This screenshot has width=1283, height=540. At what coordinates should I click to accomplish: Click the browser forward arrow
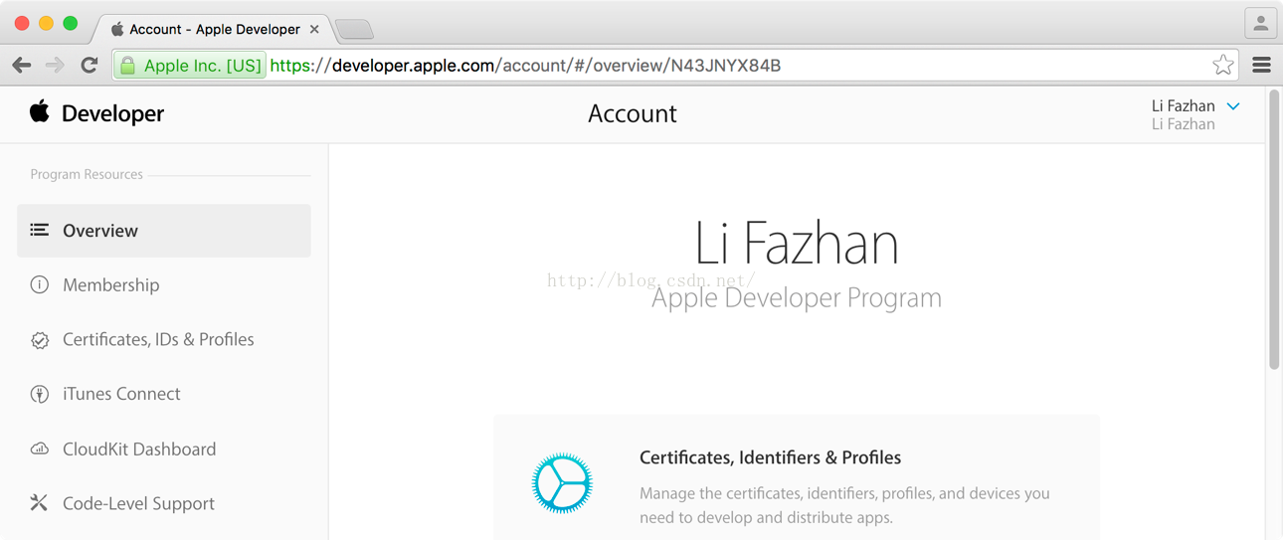tap(56, 66)
